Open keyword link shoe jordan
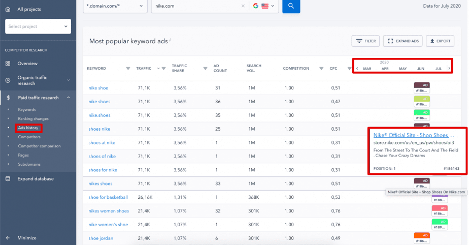Image resolution: width=469 pixels, height=245 pixels. tap(101, 238)
